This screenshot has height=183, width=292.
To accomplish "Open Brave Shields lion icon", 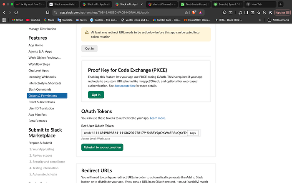I will 194,13.
